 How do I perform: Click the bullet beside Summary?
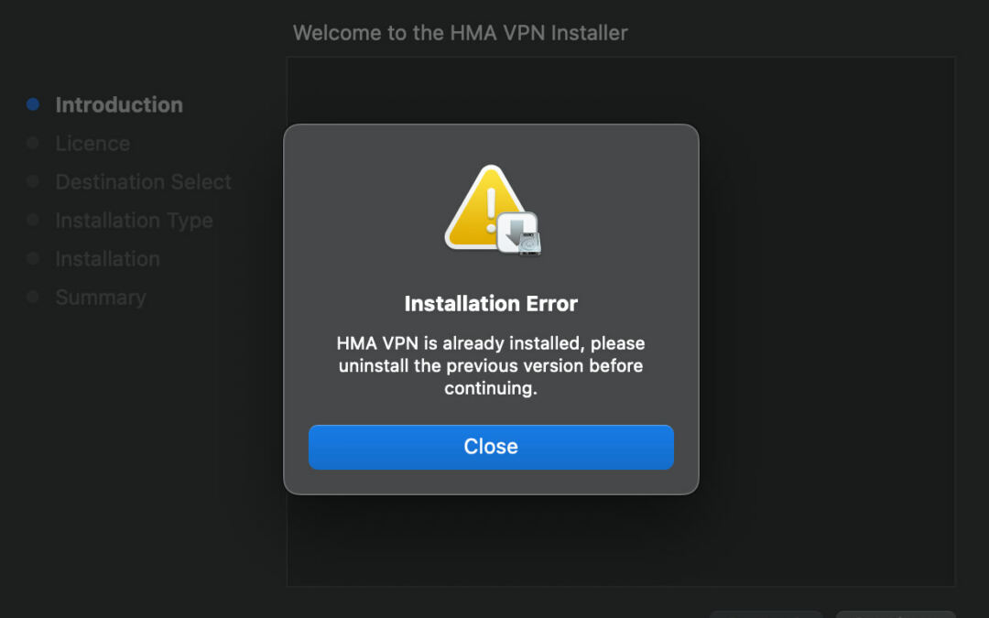click(x=33, y=298)
